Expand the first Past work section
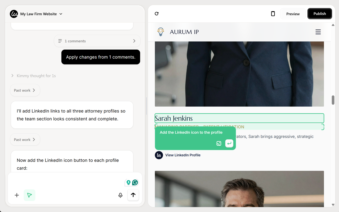This screenshot has width=339, height=212. [x=25, y=90]
